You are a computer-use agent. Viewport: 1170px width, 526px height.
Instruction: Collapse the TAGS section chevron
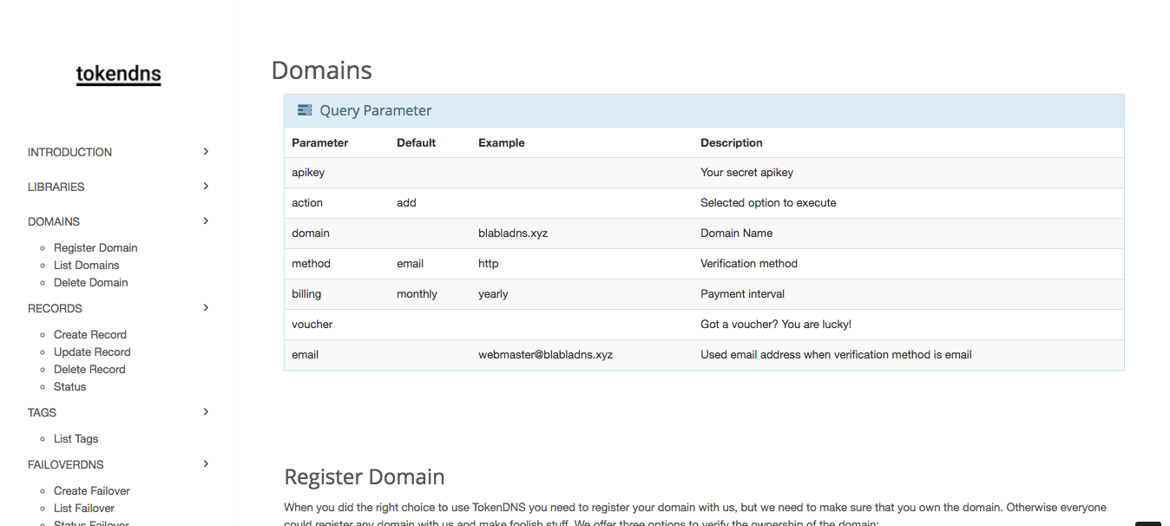[x=206, y=411]
